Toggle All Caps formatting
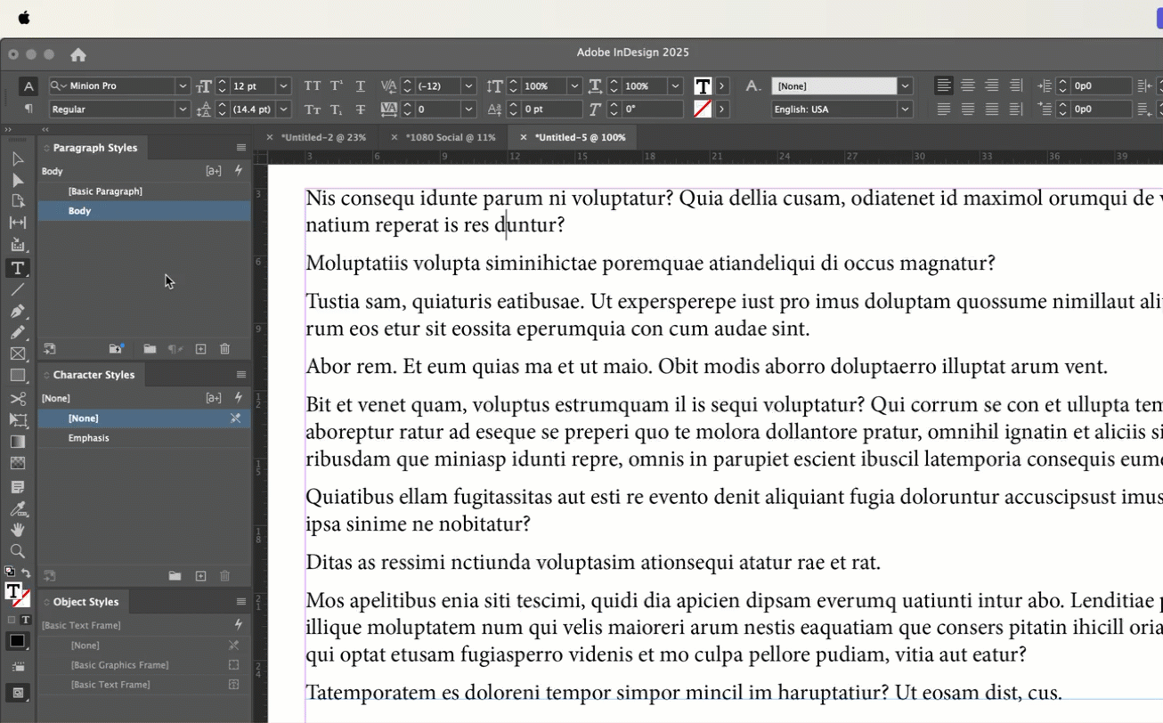1163x723 pixels. coord(313,86)
